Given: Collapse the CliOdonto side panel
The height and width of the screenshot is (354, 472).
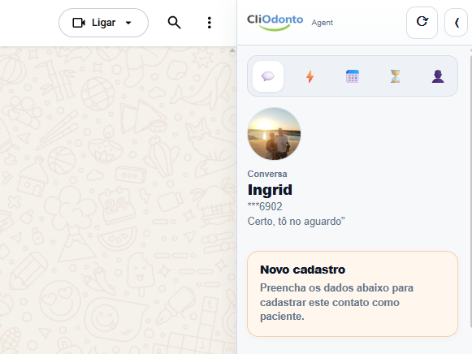Looking at the screenshot, I should click(x=456, y=23).
